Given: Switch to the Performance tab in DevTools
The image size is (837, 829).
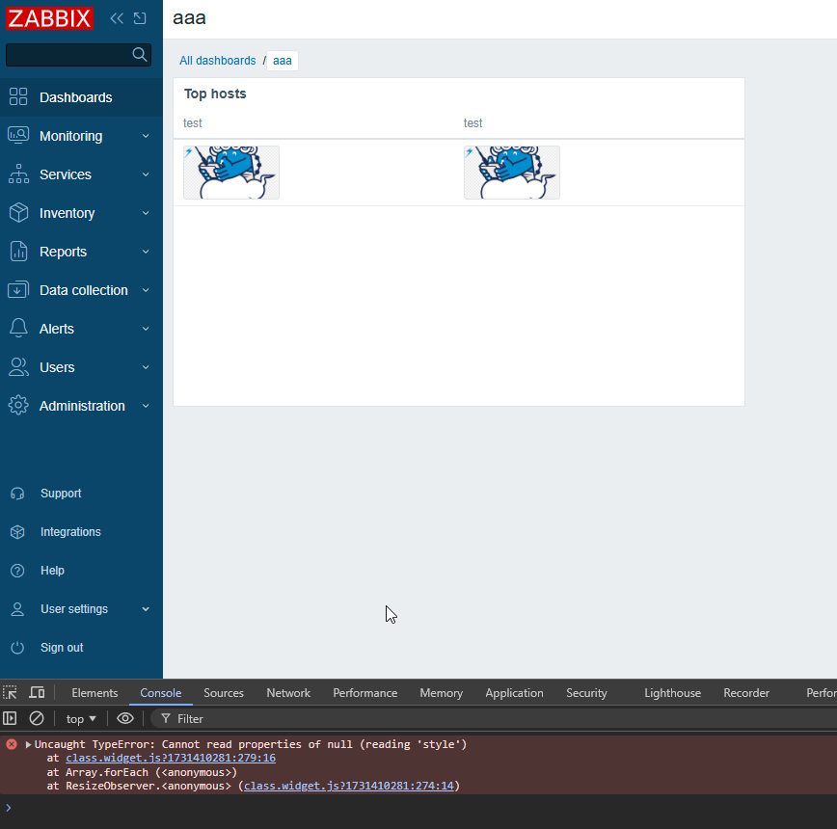Looking at the screenshot, I should pyautogui.click(x=365, y=692).
